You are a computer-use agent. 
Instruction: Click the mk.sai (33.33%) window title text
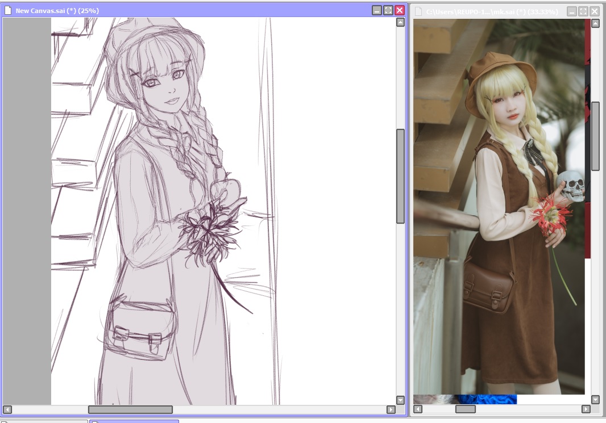pos(492,12)
